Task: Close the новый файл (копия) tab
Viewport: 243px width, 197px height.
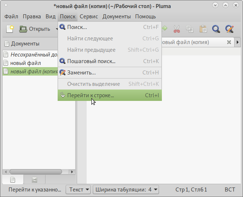Action: (229, 42)
